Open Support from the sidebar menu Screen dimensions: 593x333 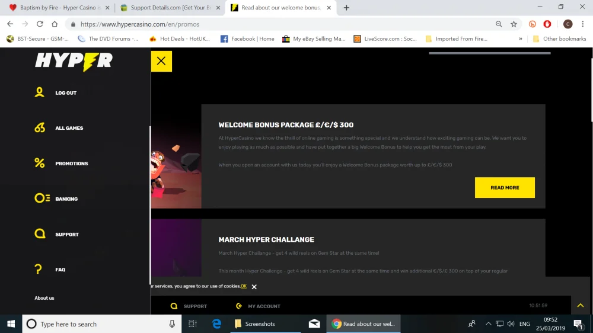pyautogui.click(x=67, y=235)
